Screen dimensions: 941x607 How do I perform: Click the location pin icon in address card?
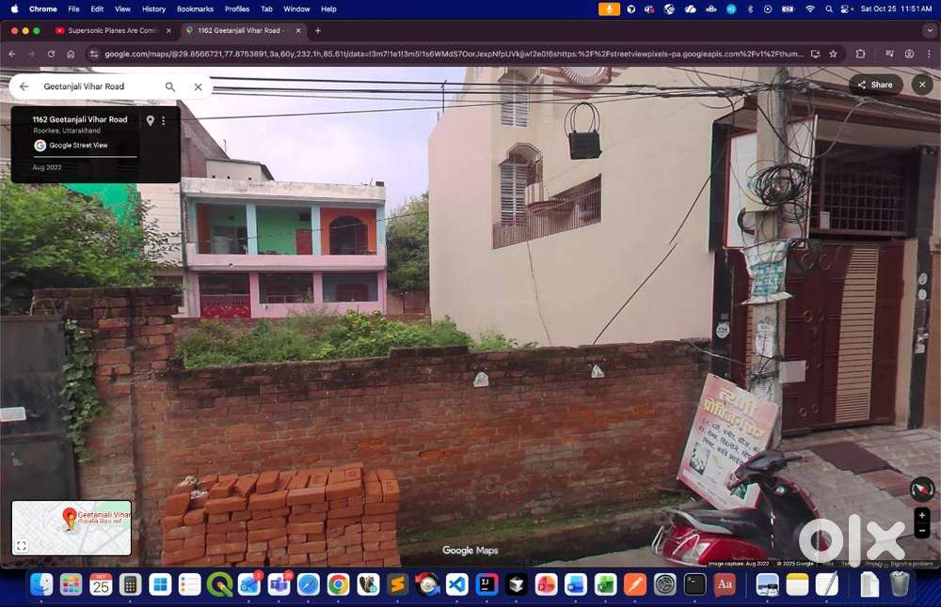tap(150, 120)
